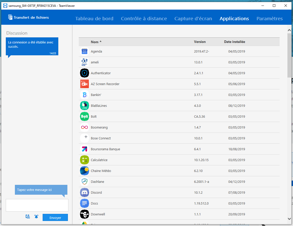Select the Bankin' app name

click(x=96, y=95)
